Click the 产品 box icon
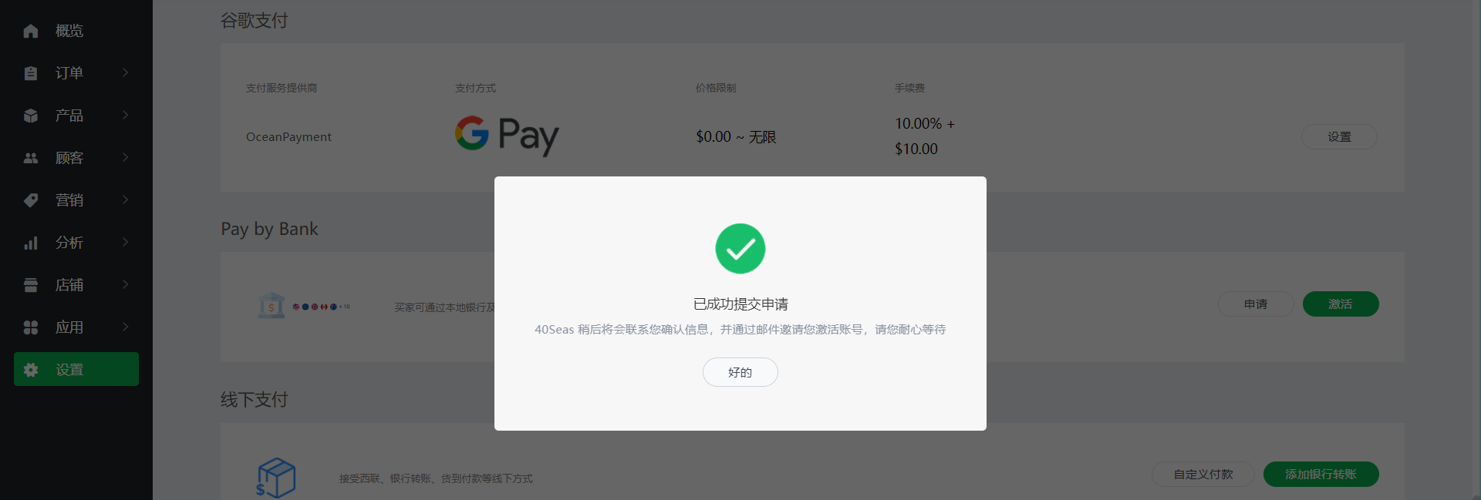The width and height of the screenshot is (1481, 500). tap(31, 116)
